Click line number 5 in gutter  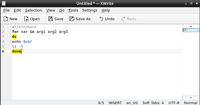click(3, 46)
